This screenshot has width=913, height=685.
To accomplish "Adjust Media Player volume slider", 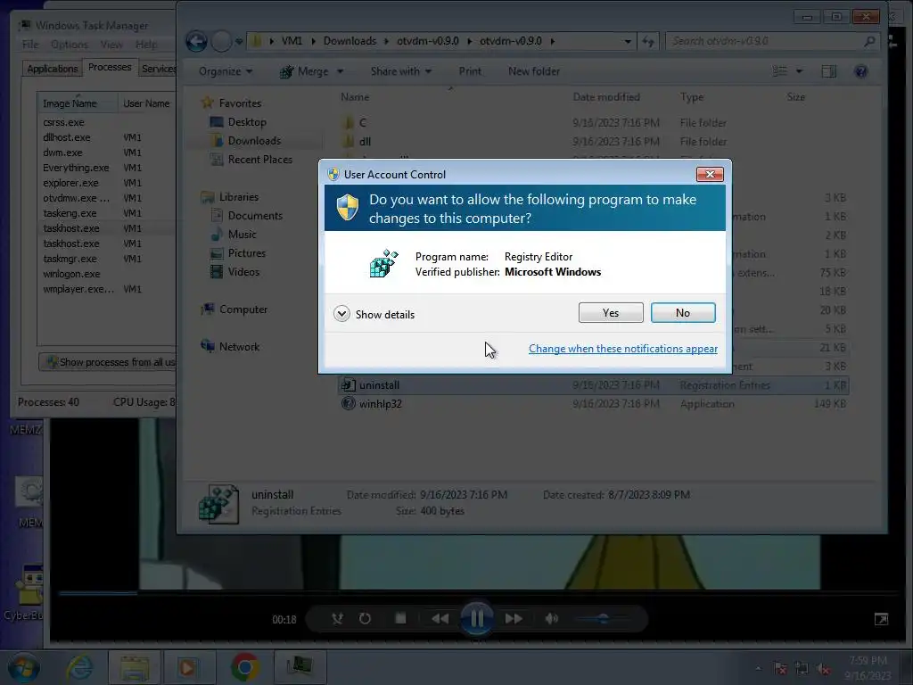I will click(603, 618).
